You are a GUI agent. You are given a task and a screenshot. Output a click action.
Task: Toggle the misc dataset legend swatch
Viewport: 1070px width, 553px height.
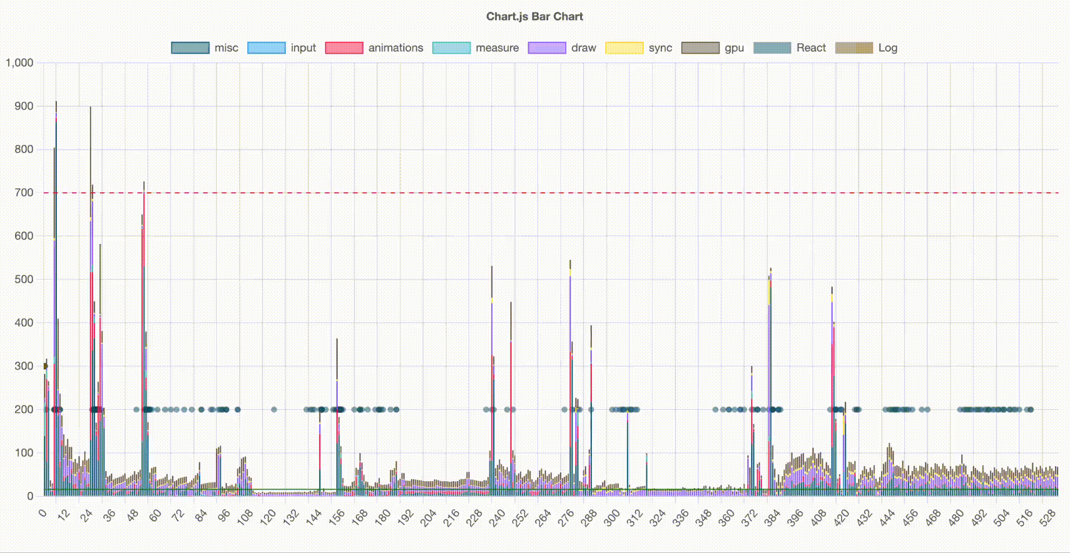click(190, 48)
